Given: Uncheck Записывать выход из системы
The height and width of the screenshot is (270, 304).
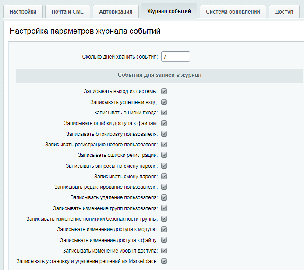Looking at the screenshot, I should 164,91.
